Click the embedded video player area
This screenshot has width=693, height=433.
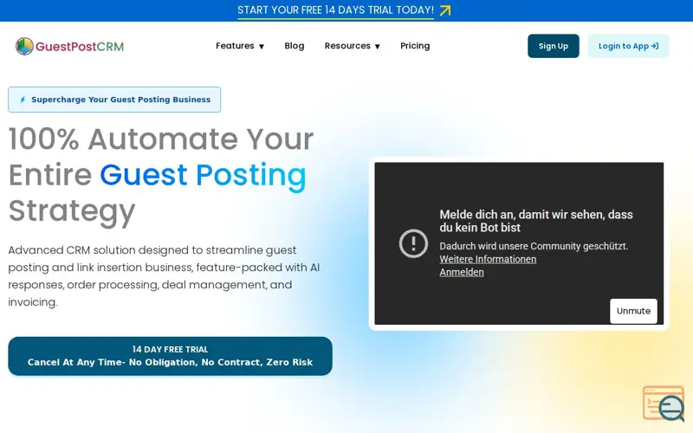(x=519, y=243)
